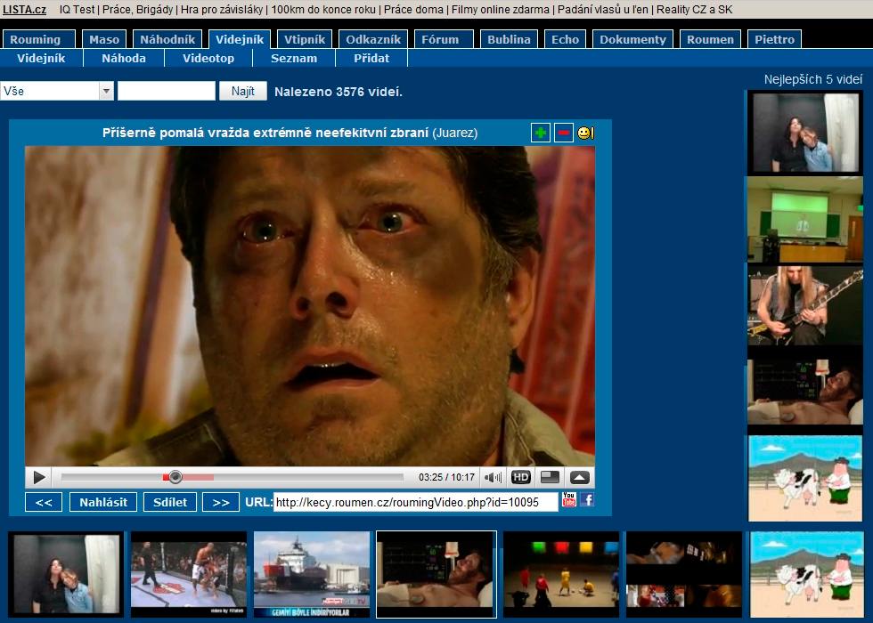Viewport: 873px width, 623px height.
Task: Open Hra pro závisláky link
Action: click(222, 10)
